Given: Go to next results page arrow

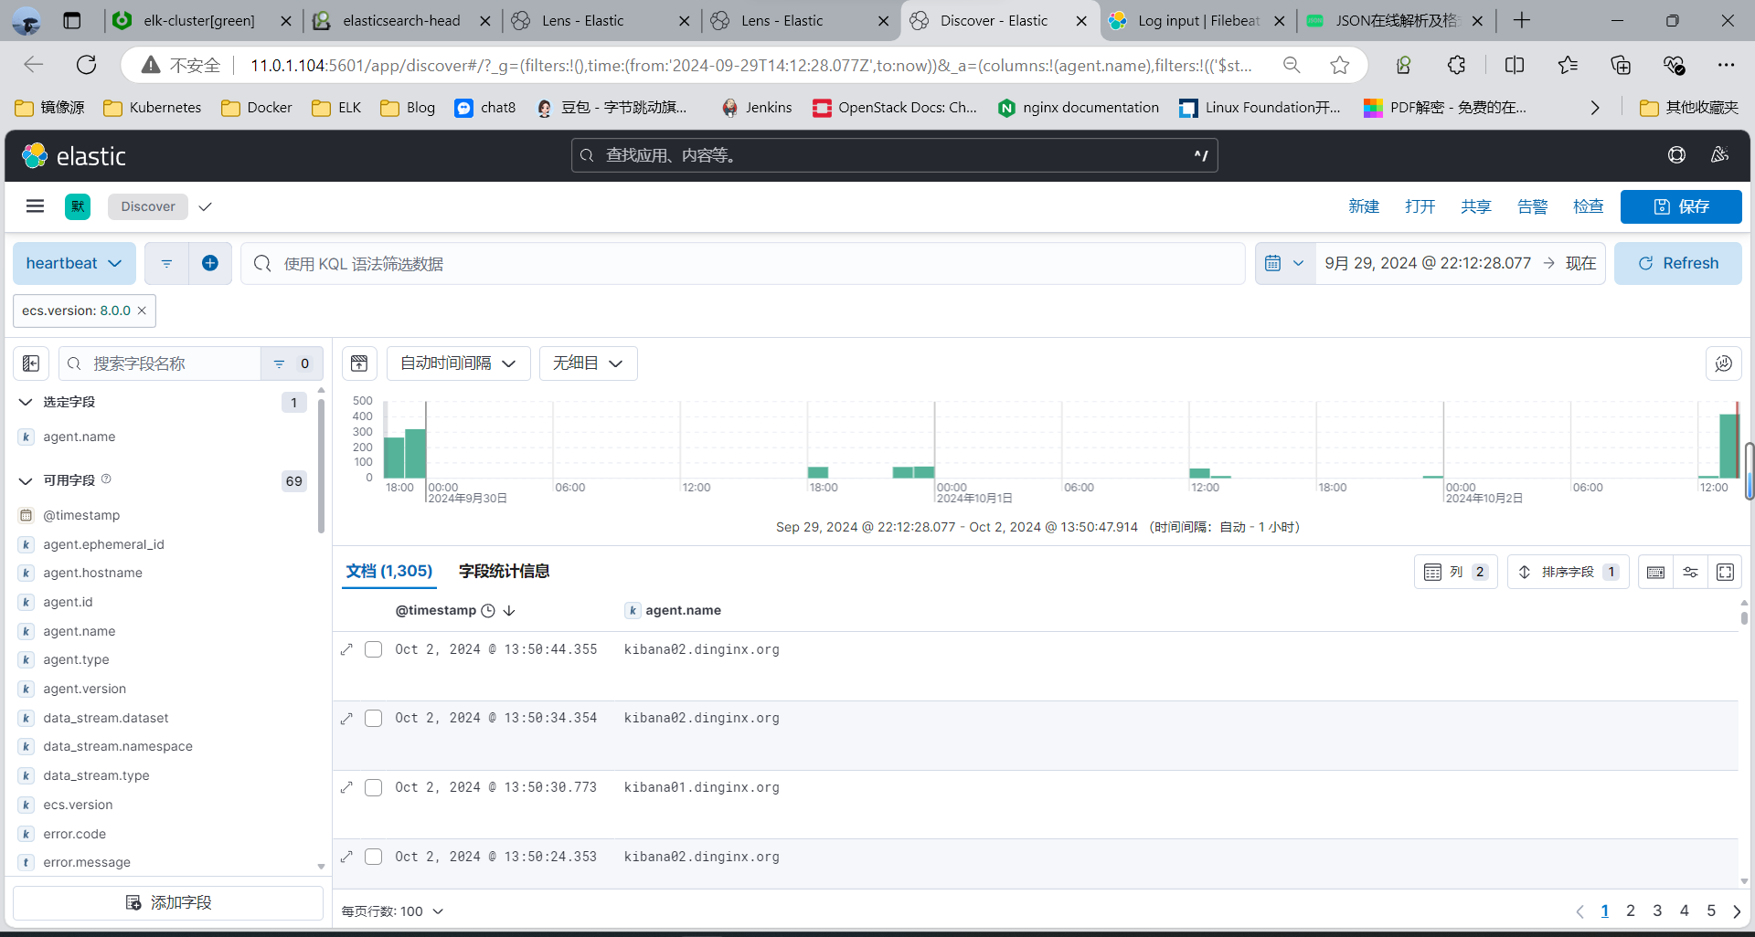Looking at the screenshot, I should (1738, 911).
